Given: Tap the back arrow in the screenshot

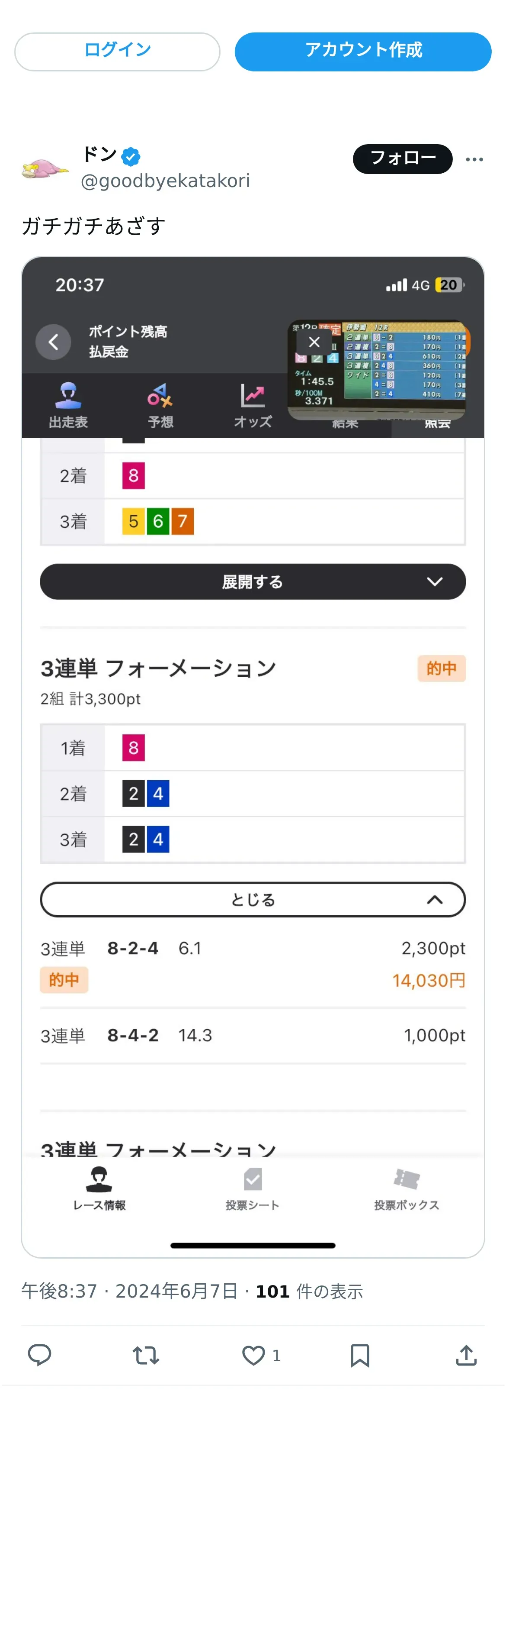Looking at the screenshot, I should click(53, 342).
